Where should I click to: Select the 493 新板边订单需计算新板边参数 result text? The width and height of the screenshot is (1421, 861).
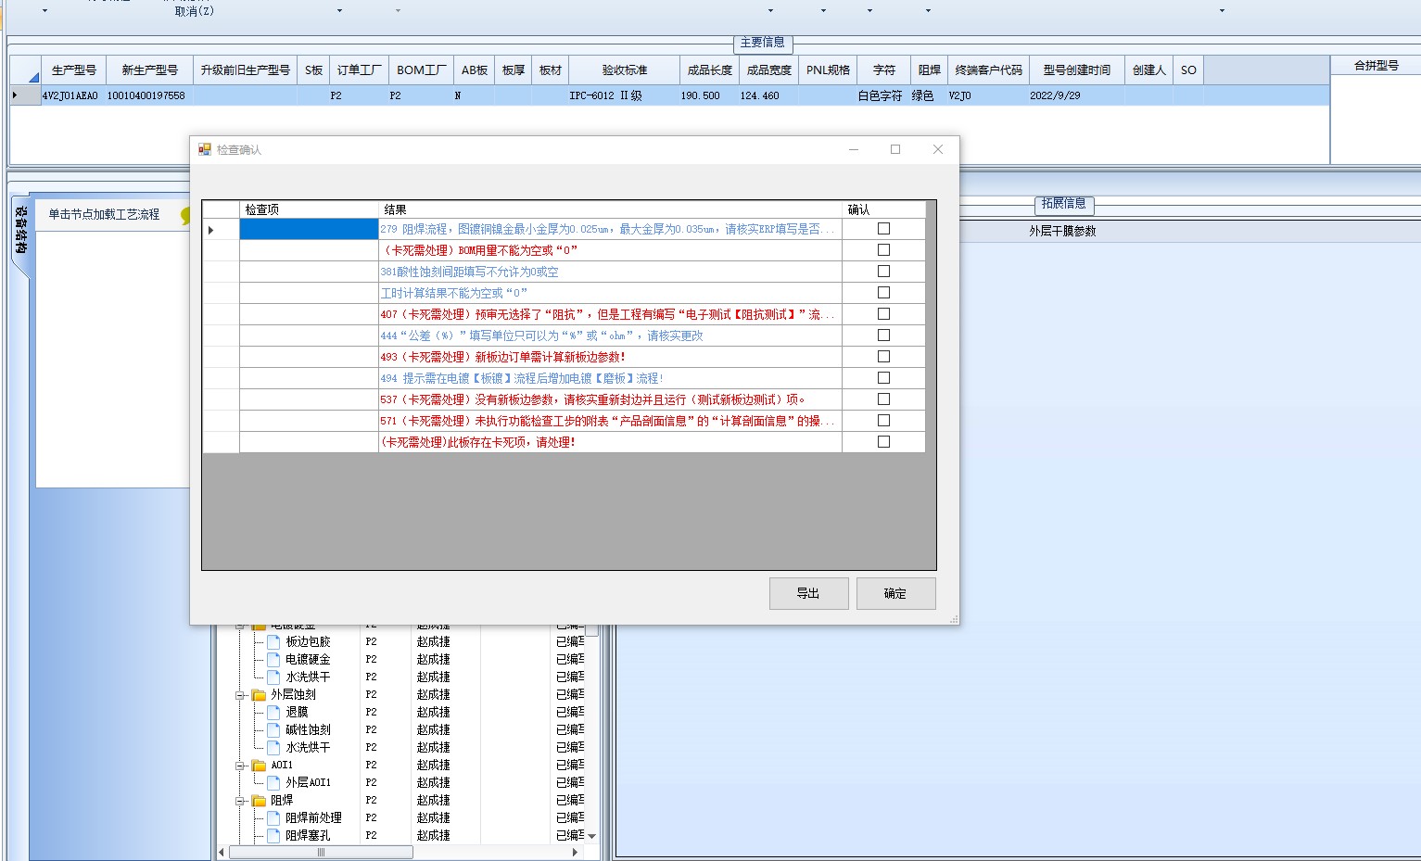pos(503,357)
